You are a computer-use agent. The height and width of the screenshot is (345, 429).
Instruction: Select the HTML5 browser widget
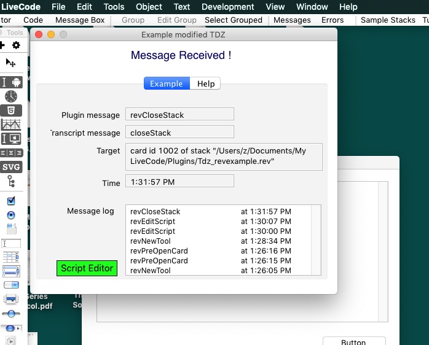[x=11, y=110]
